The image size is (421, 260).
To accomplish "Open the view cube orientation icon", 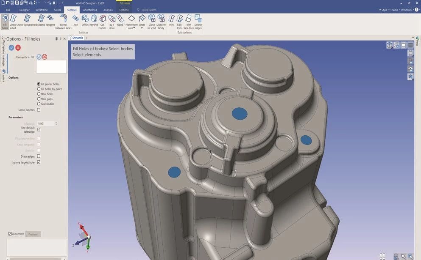I will click(389, 45).
